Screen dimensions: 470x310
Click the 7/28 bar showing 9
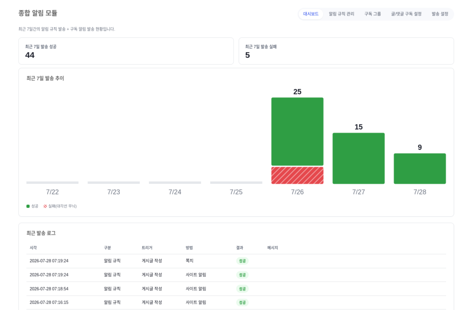[420, 169]
